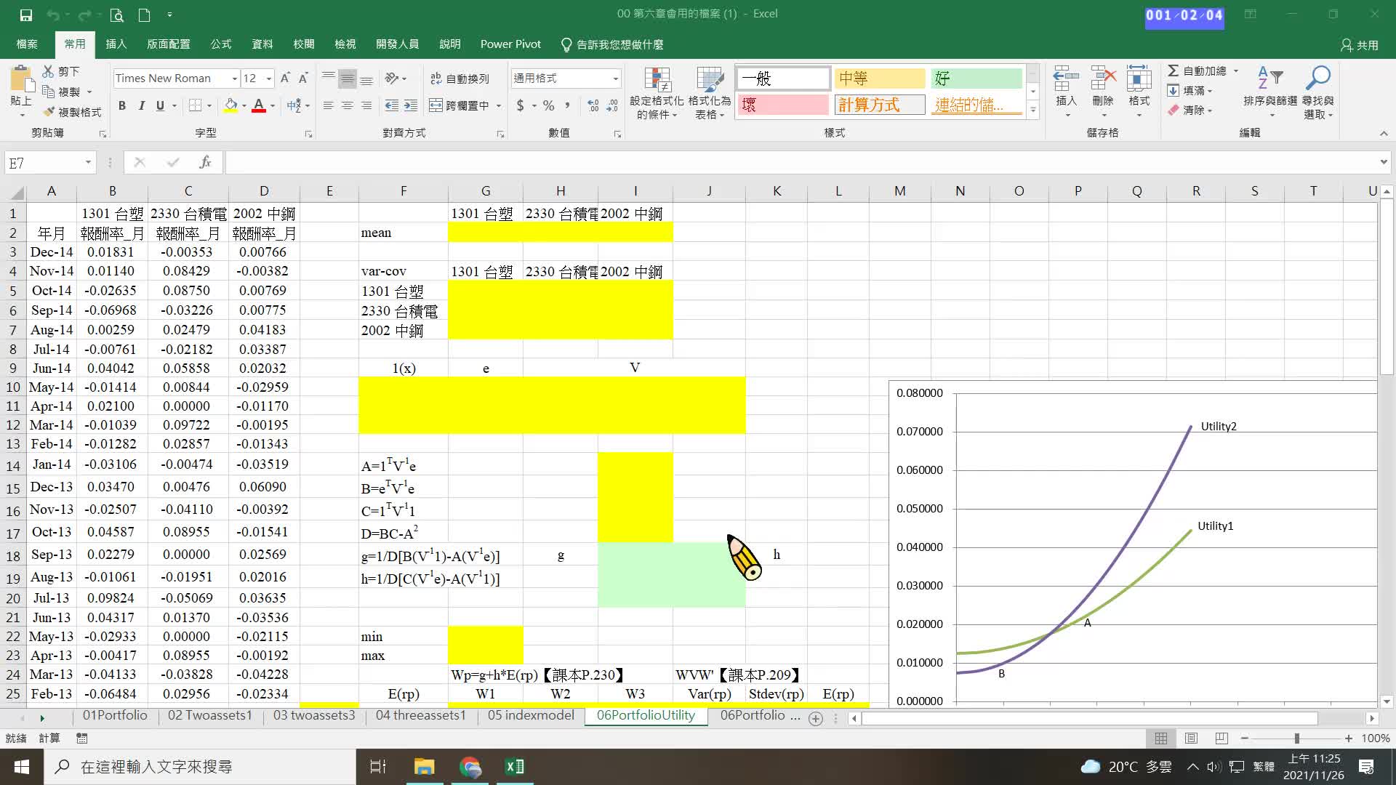The image size is (1396, 785).
Task: Switch to Page Break Preview in status bar
Action: point(1221,738)
